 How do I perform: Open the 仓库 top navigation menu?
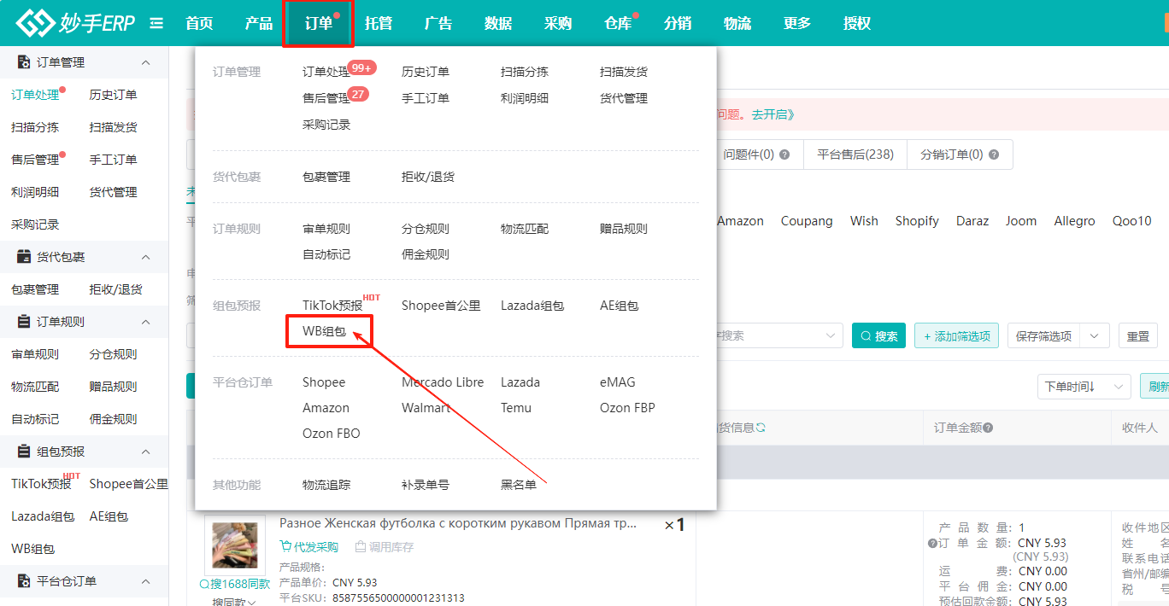pos(618,23)
